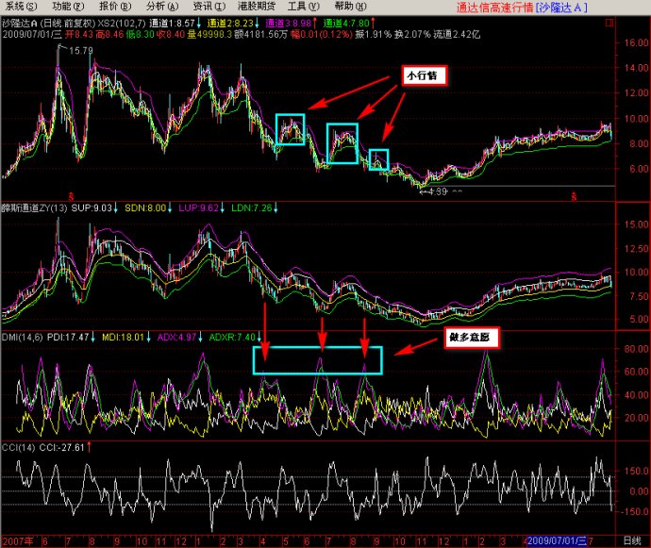Click the 80.00 label on the DMI axis

(636, 349)
